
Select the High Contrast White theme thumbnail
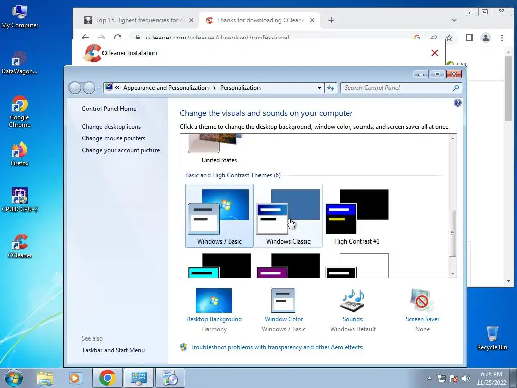coord(357,266)
